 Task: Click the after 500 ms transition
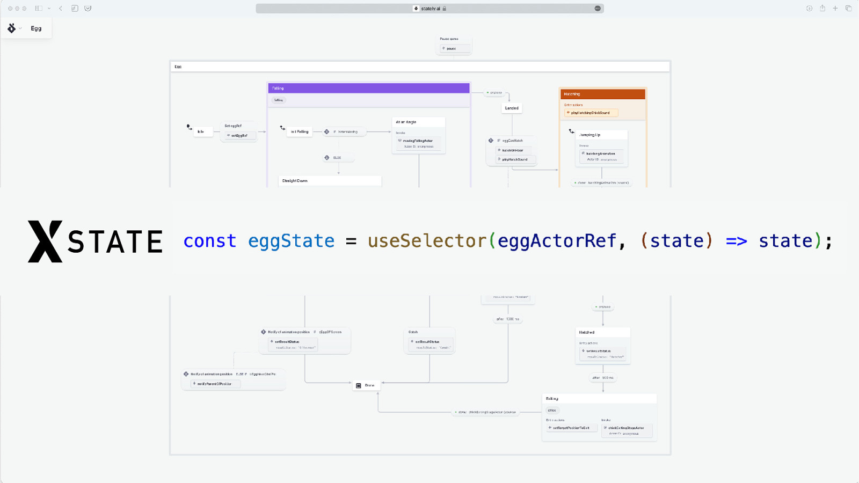pyautogui.click(x=603, y=378)
